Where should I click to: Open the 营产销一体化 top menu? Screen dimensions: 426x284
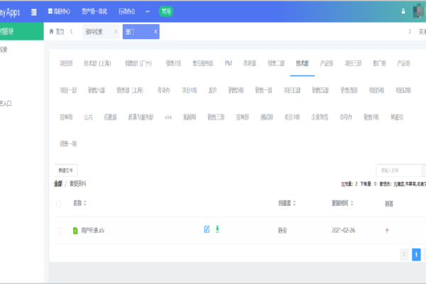[x=94, y=11]
